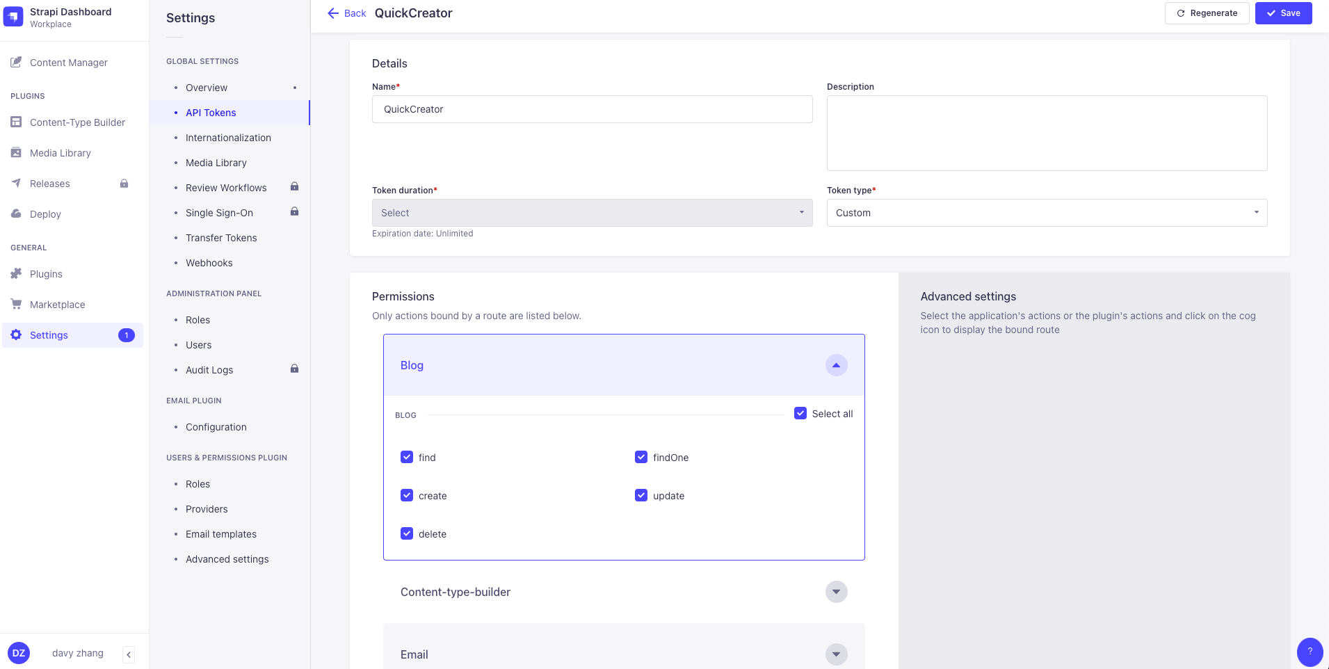
Task: Click the Regenerate button
Action: click(x=1207, y=13)
